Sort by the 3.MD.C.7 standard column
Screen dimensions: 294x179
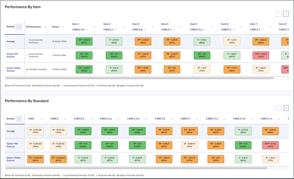point(197,119)
